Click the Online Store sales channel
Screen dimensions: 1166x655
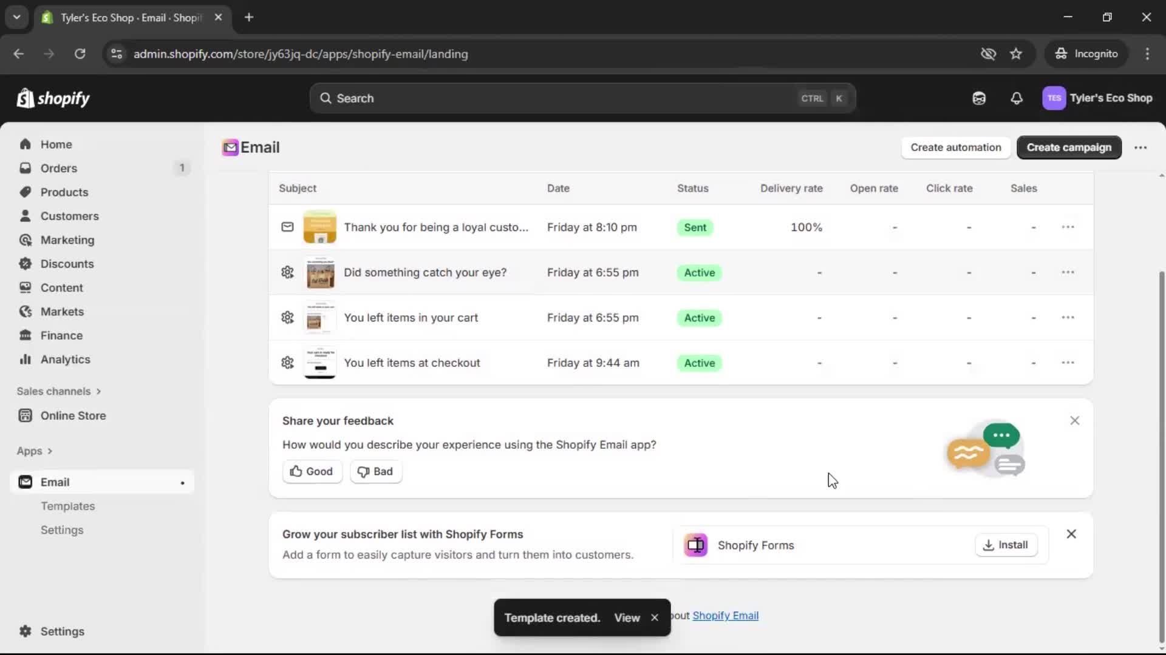[x=72, y=415]
